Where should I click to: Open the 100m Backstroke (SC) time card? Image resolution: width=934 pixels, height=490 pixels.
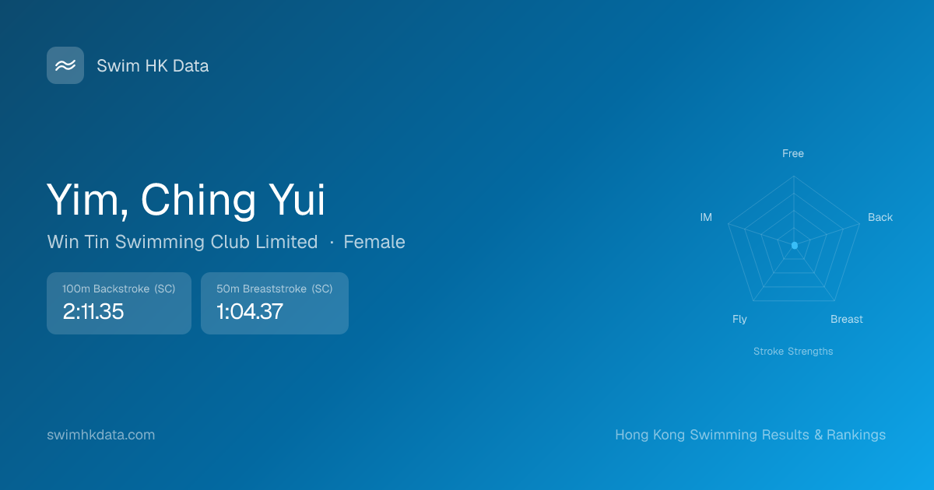[119, 303]
